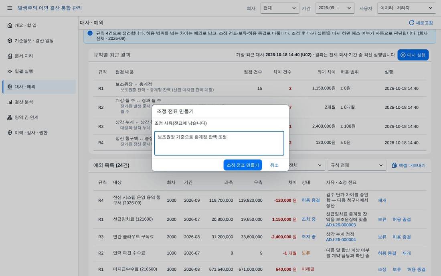This screenshot has width=441, height=276.
Task: Select 영역 간 연계 in the sidebar
Action: pos(39,117)
